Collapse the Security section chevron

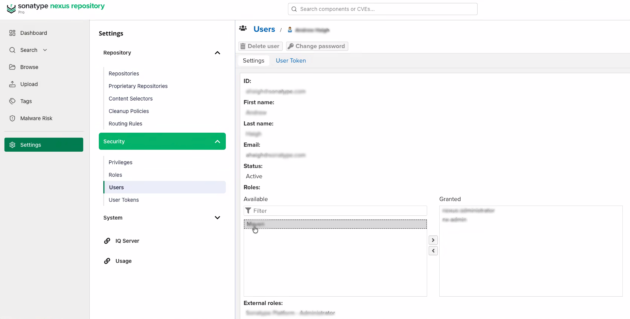click(217, 142)
